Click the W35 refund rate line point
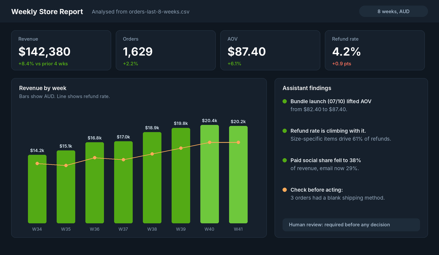The height and width of the screenshot is (255, 439). (66, 165)
